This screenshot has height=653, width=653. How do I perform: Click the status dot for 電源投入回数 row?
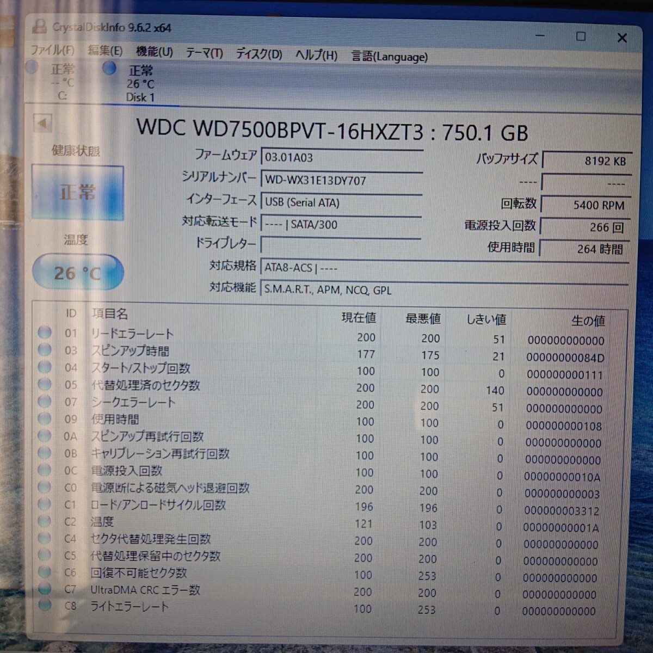[45, 470]
